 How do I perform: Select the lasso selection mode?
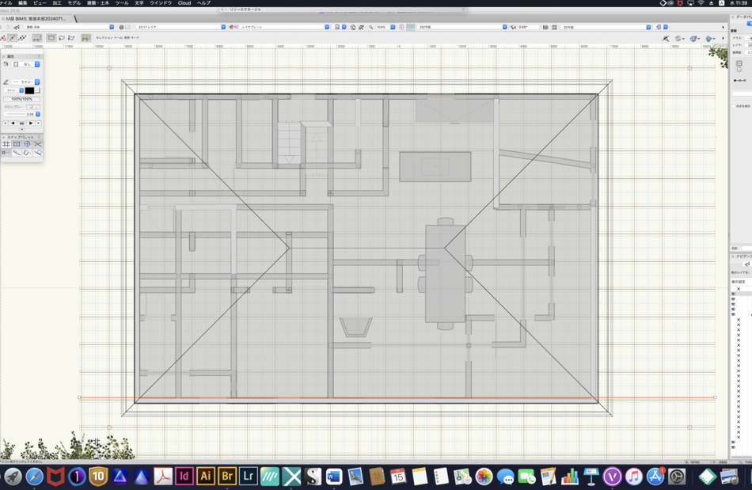[x=62, y=38]
